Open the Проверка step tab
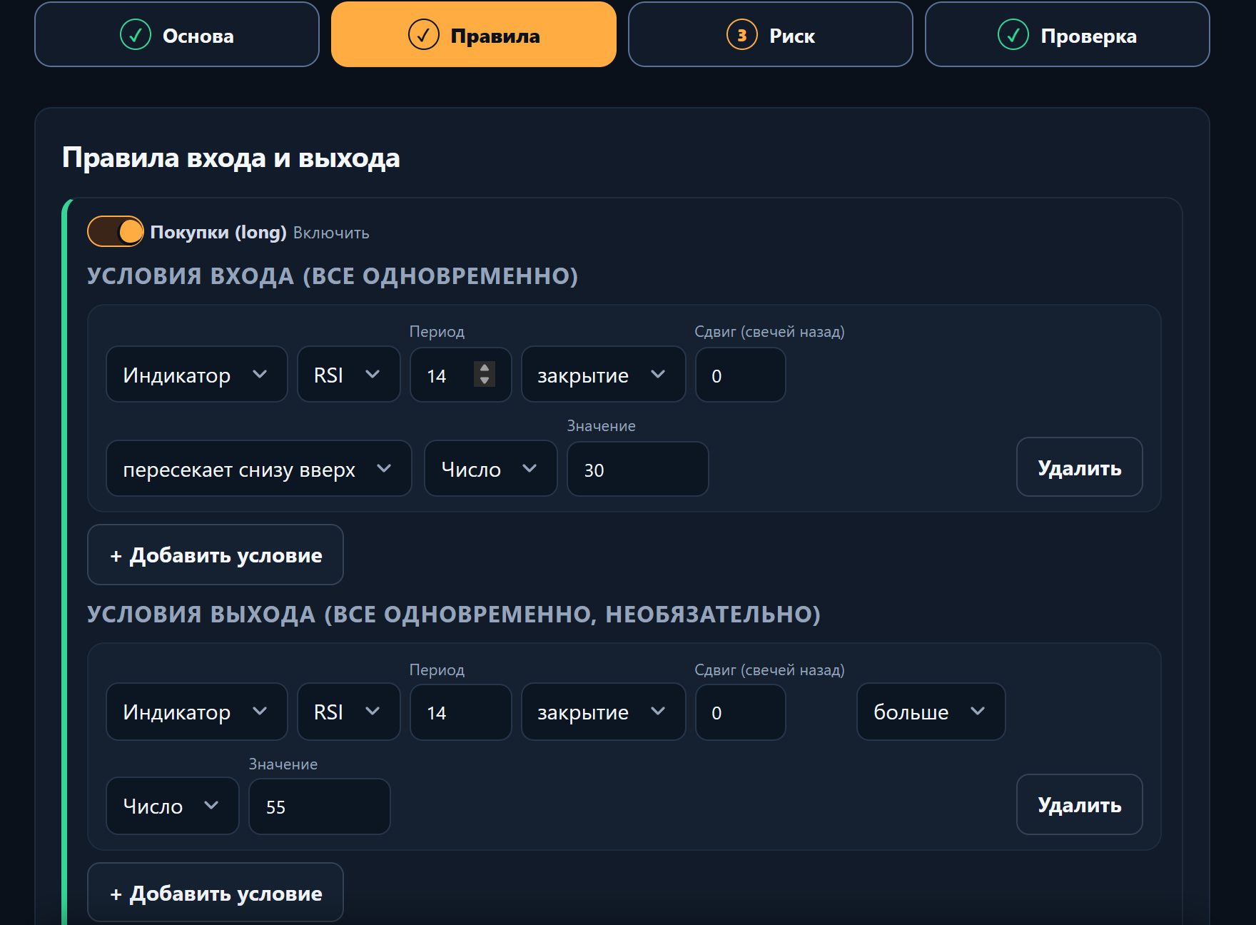 tap(1068, 34)
